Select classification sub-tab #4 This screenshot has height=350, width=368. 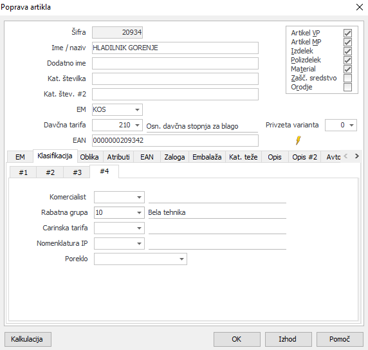pyautogui.click(x=104, y=171)
